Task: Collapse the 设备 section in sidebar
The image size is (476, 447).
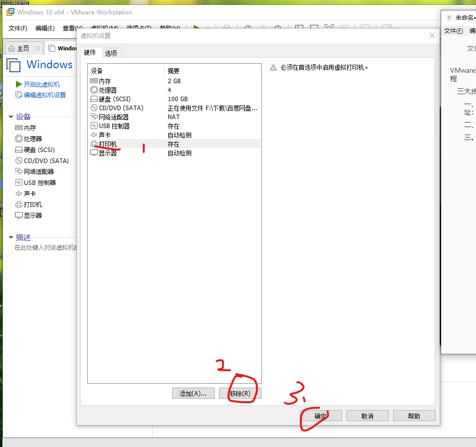Action: pyautogui.click(x=11, y=117)
